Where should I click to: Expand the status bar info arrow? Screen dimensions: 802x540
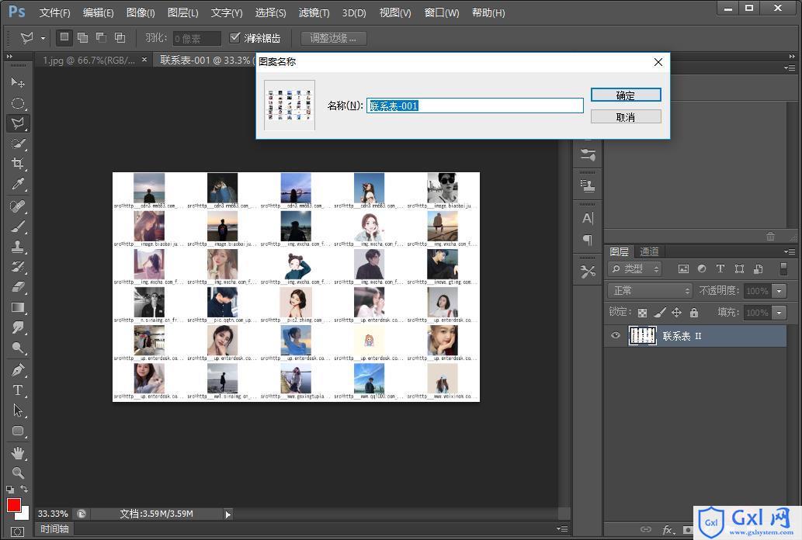[x=228, y=514]
